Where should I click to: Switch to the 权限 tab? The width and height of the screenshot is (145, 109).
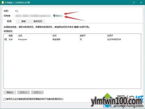(9, 21)
